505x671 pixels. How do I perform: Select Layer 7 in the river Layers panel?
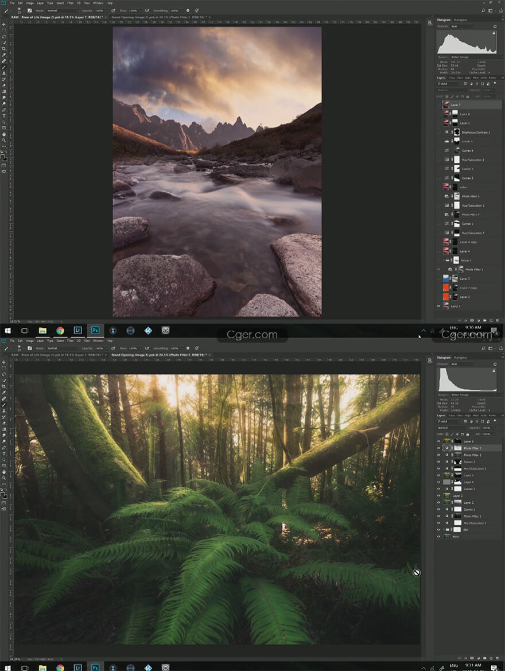(469, 104)
